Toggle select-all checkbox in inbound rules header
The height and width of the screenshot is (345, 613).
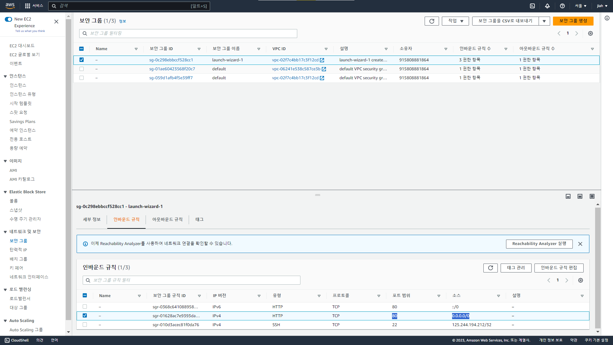85,296
